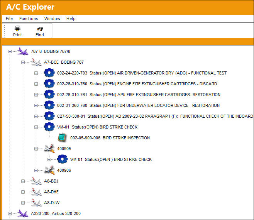The width and height of the screenshot is (254, 220).
Task: Click the aircraft icon beside A8-DJW
Action: coord(36,203)
